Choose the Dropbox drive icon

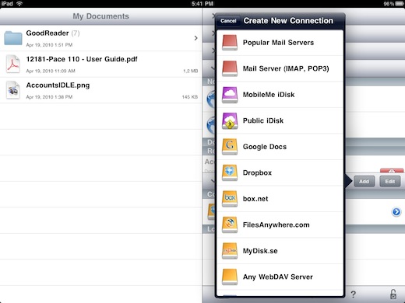[230, 172]
